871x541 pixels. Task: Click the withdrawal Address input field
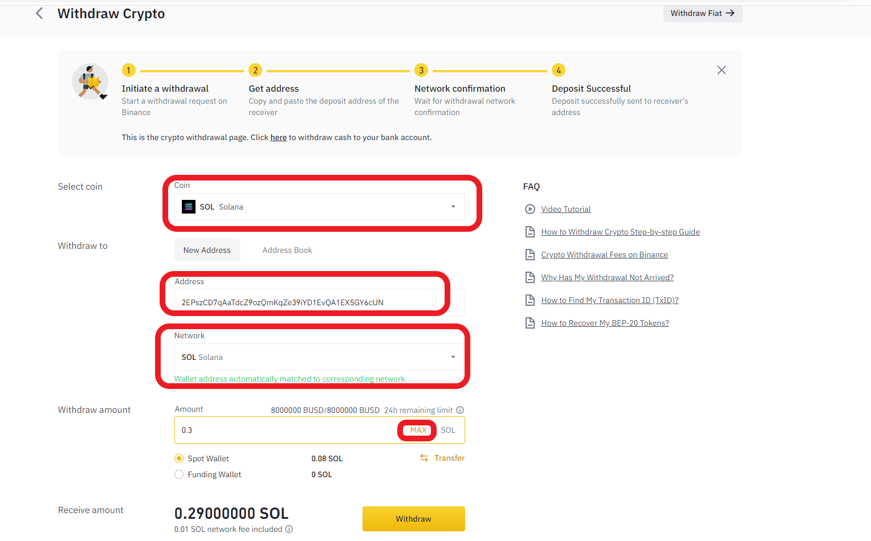[x=319, y=302]
